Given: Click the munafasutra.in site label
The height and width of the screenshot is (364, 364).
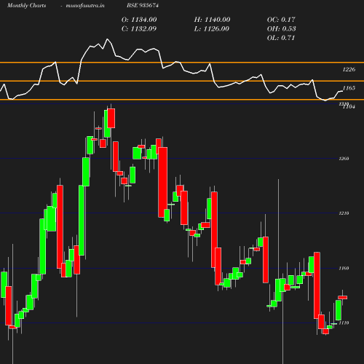Looking at the screenshot, I should [85, 5].
